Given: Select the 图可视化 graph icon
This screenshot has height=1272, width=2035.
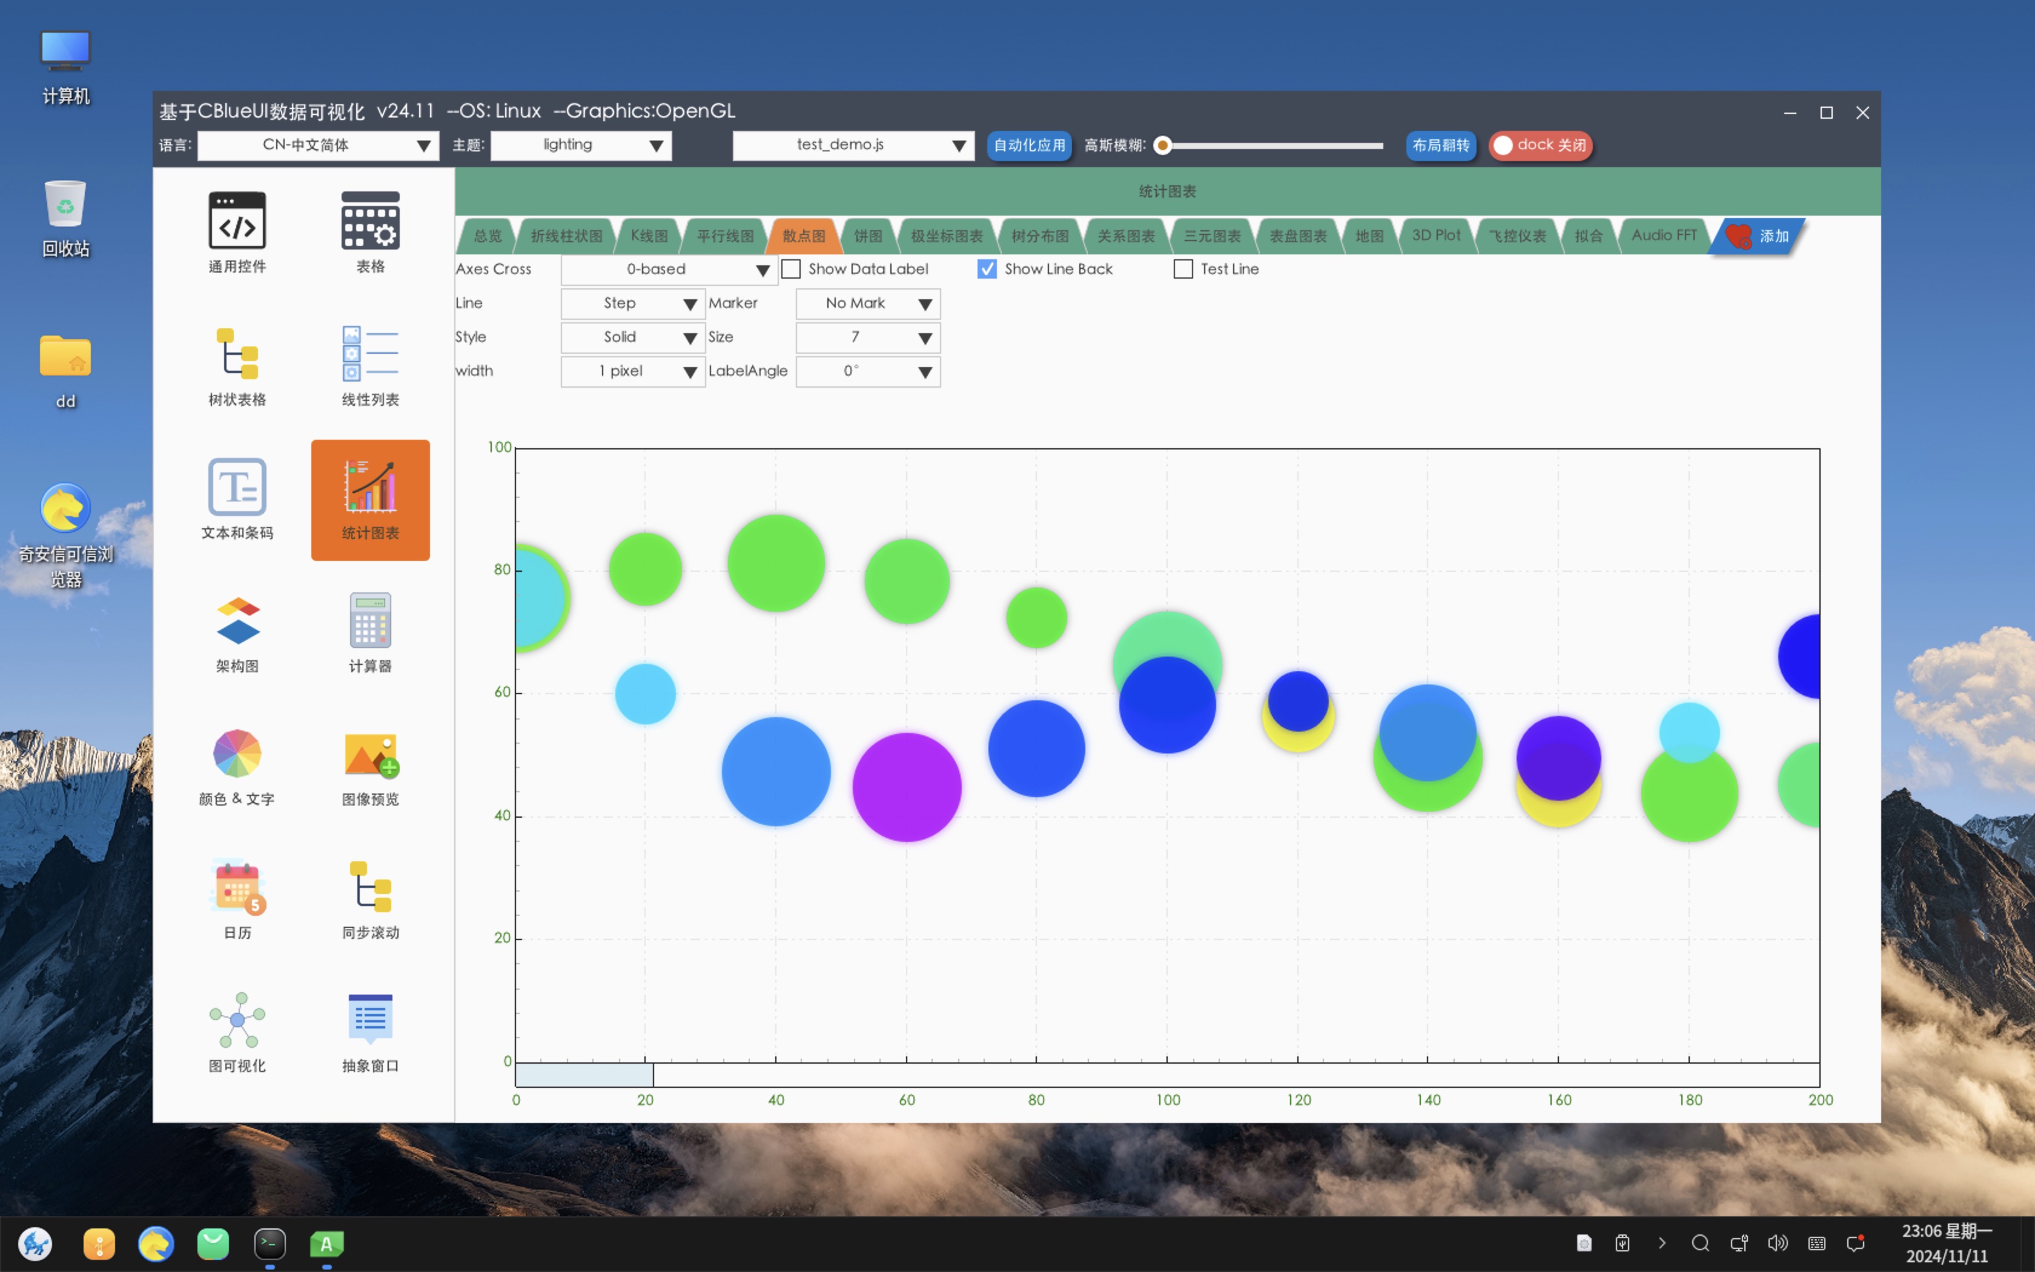Looking at the screenshot, I should (x=237, y=1019).
